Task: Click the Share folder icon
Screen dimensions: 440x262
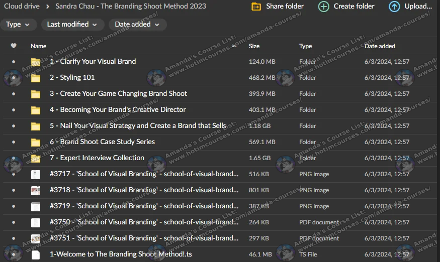Action: point(256,7)
